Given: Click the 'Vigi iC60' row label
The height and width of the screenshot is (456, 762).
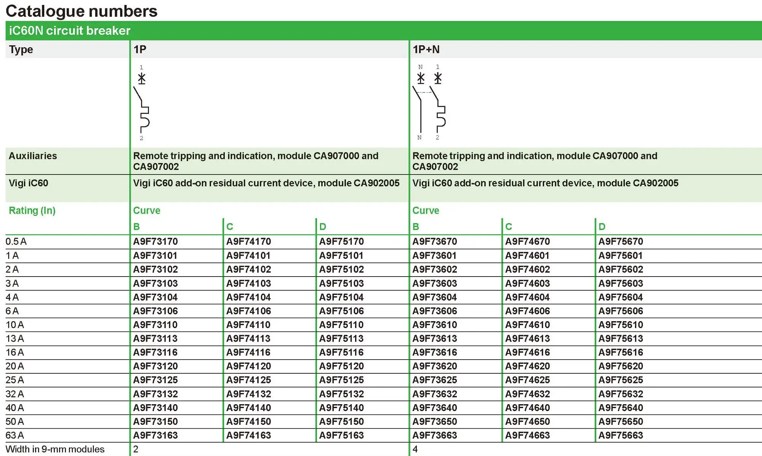Looking at the screenshot, I should click(x=29, y=183).
